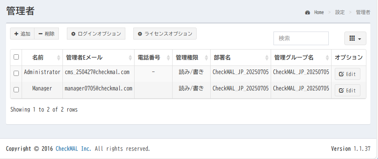Tick the select-all checkbox in header
The image size is (378, 159).
pyautogui.click(x=16, y=57)
